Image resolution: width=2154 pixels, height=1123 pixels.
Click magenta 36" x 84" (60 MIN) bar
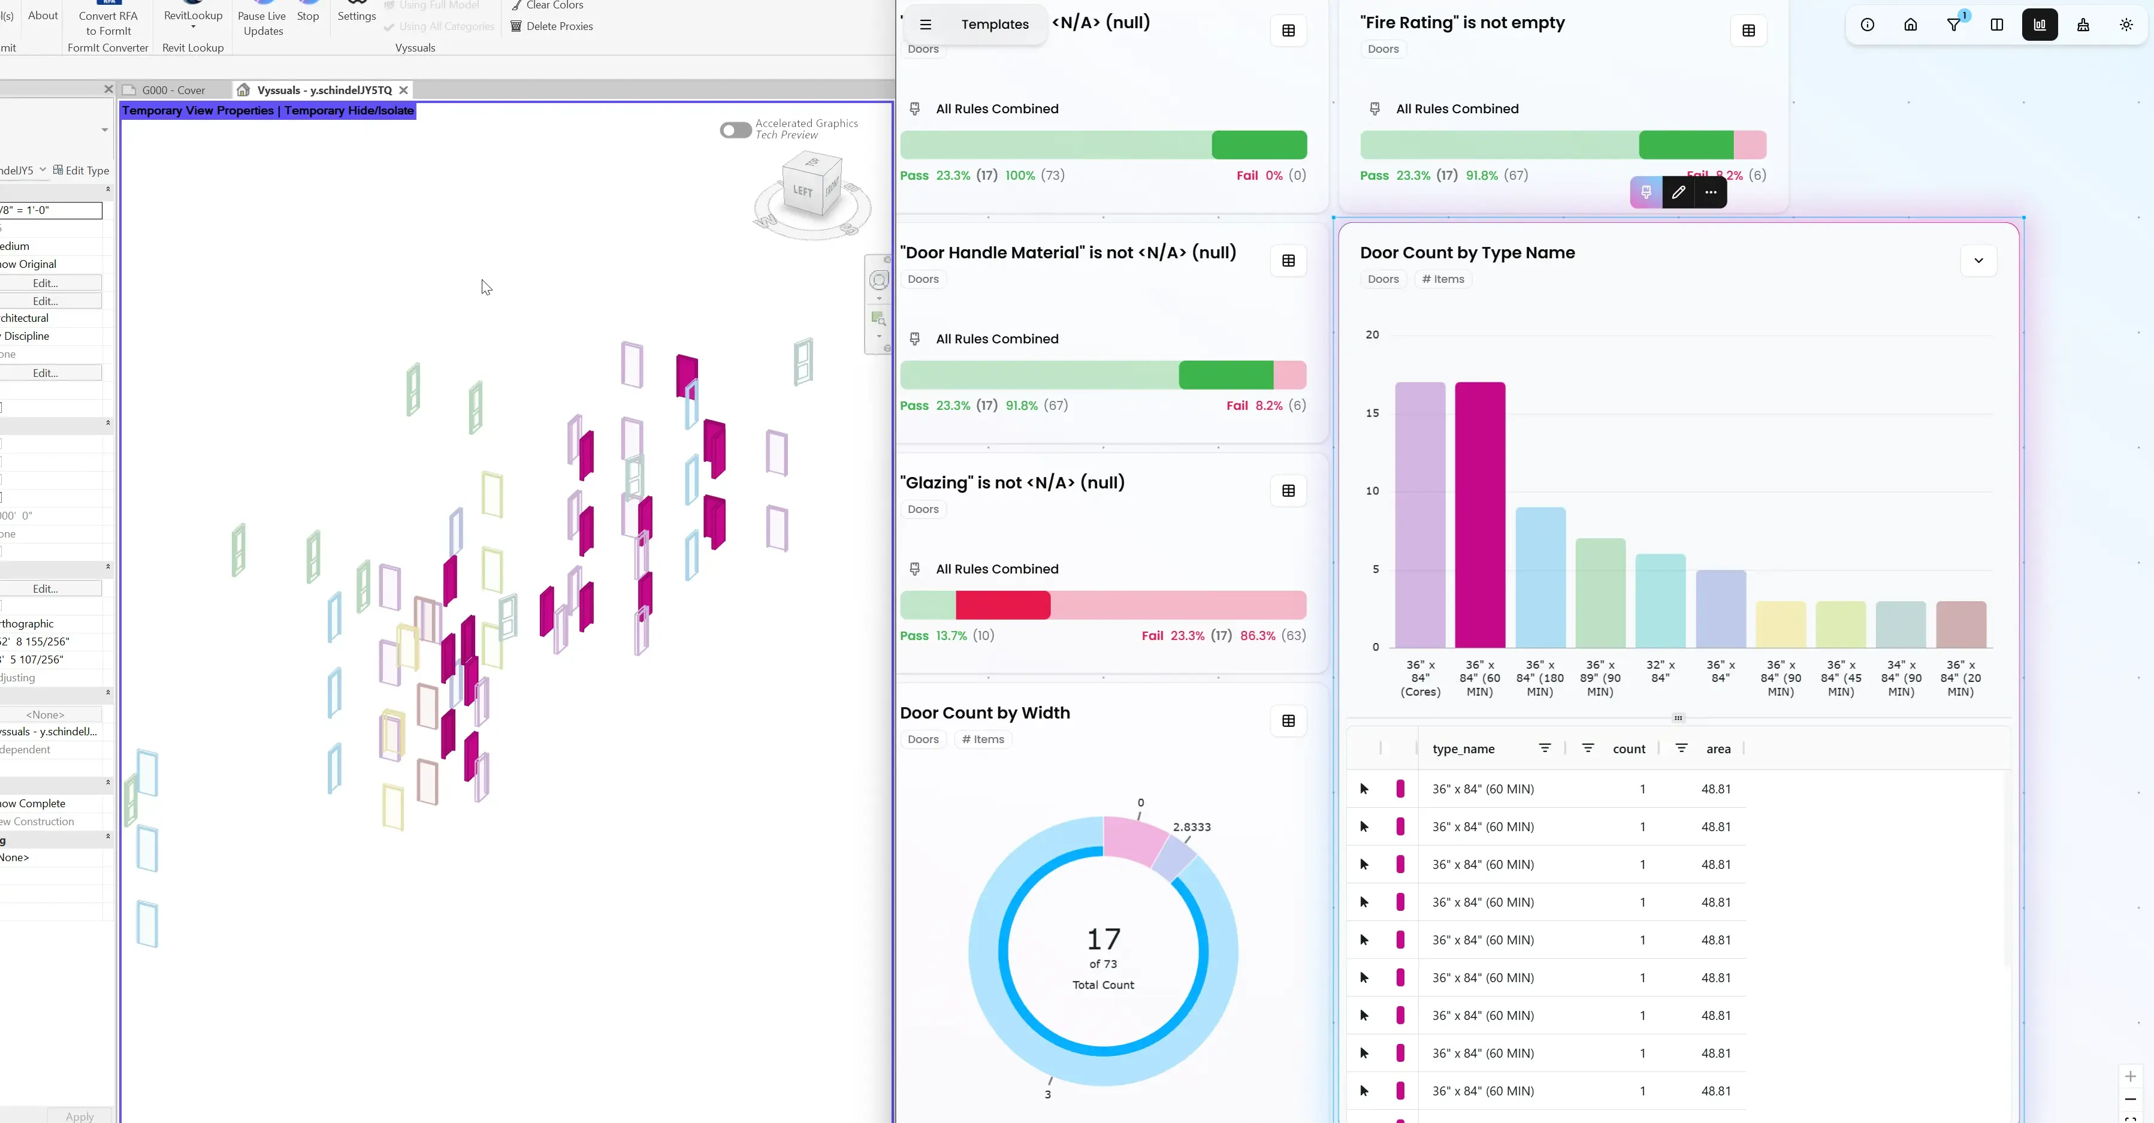(x=1480, y=514)
